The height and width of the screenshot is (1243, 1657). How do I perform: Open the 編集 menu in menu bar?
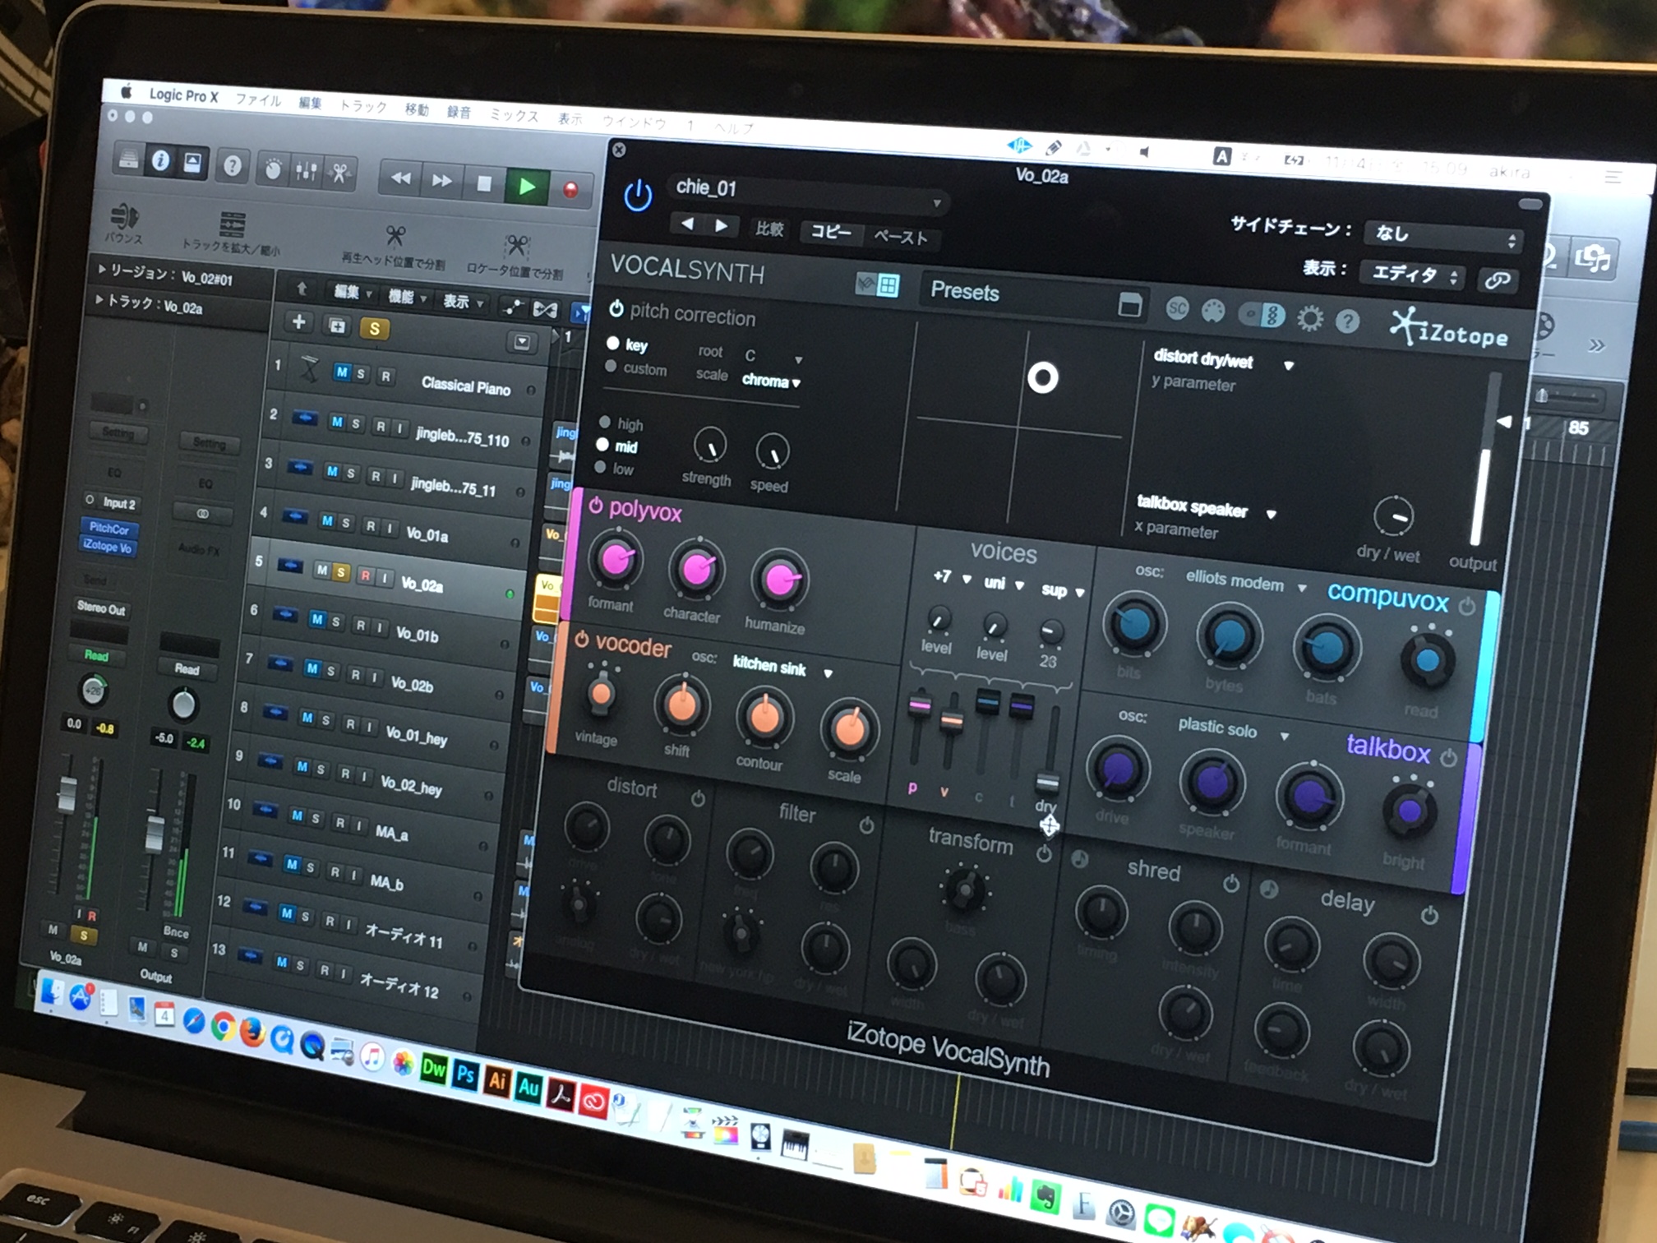coord(310,103)
